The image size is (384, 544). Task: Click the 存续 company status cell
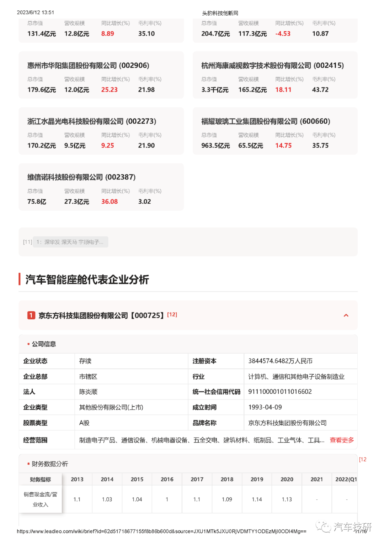[85, 361]
